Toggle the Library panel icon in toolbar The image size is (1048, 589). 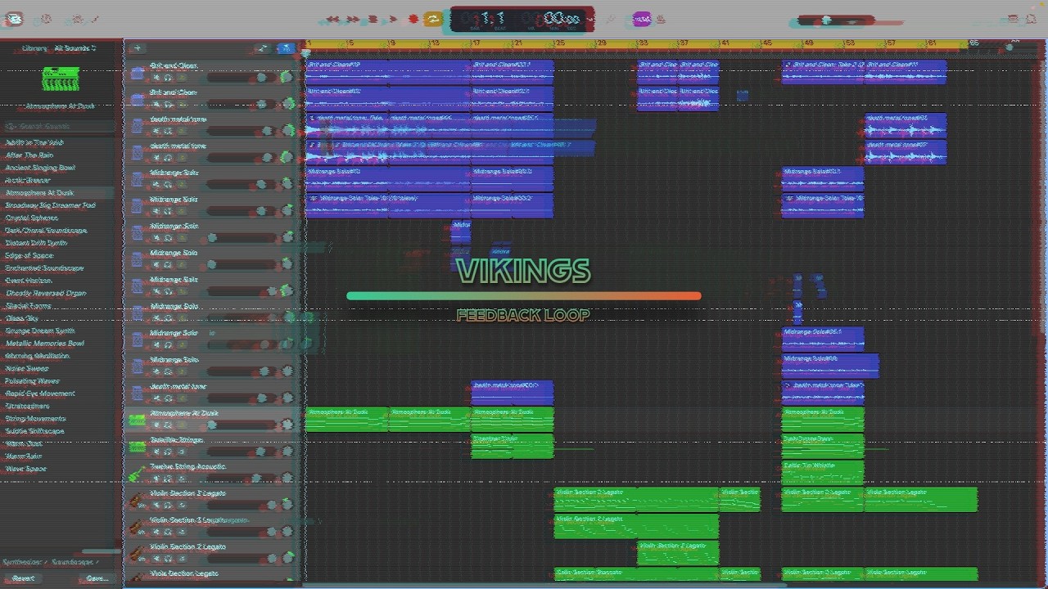click(x=14, y=19)
